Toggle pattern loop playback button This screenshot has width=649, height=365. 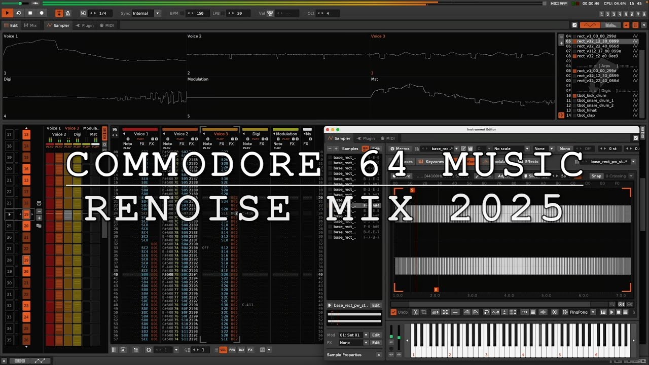pos(19,13)
